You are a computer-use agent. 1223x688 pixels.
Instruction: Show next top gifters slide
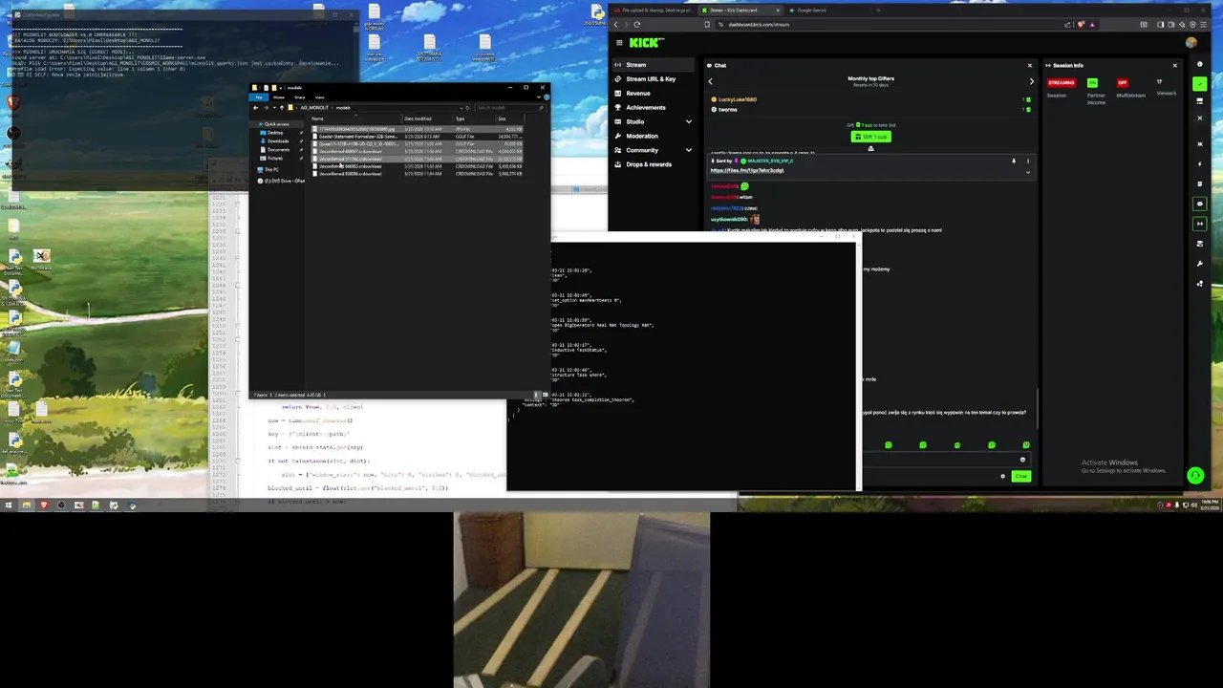point(1032,81)
